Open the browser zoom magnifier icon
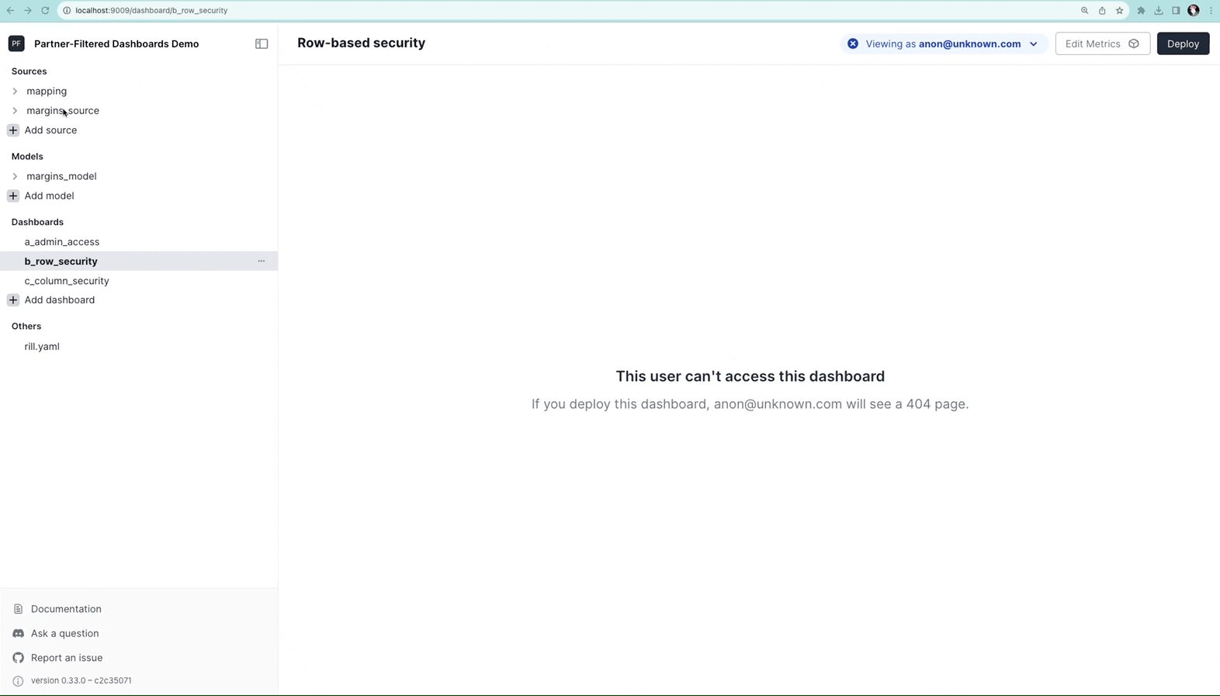This screenshot has width=1220, height=696. click(x=1085, y=11)
